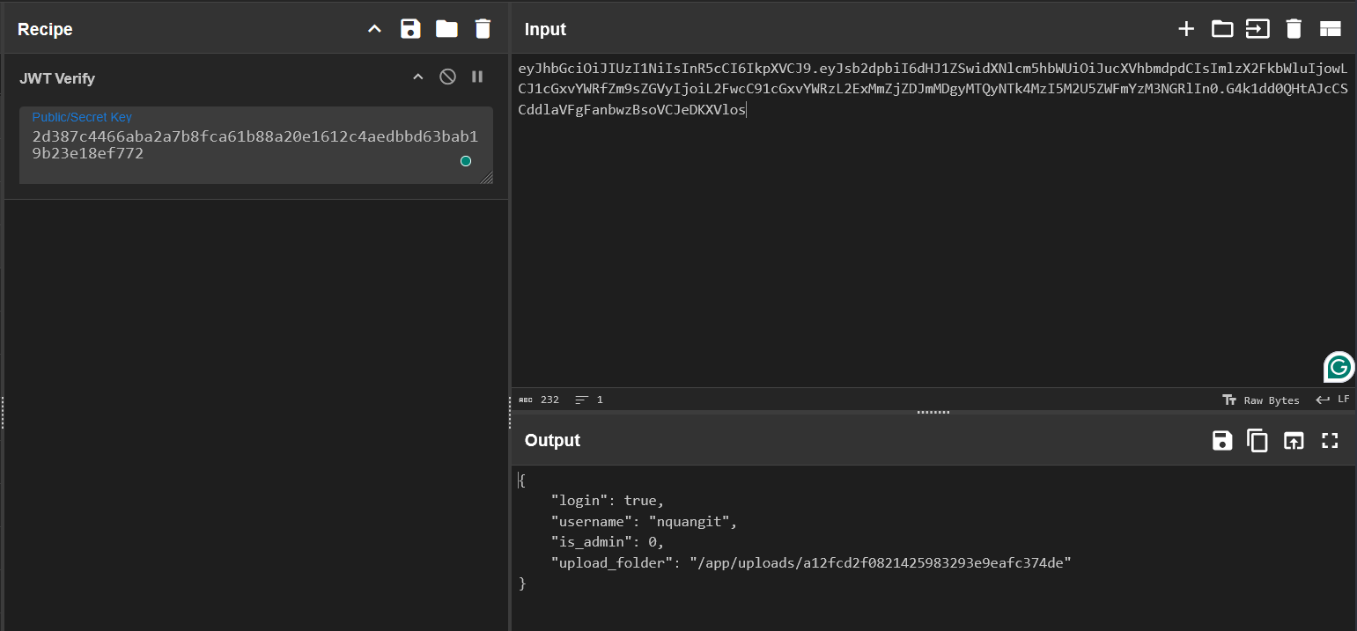Click the recipe/input vertical splitter handle
The image size is (1357, 631).
(510, 412)
